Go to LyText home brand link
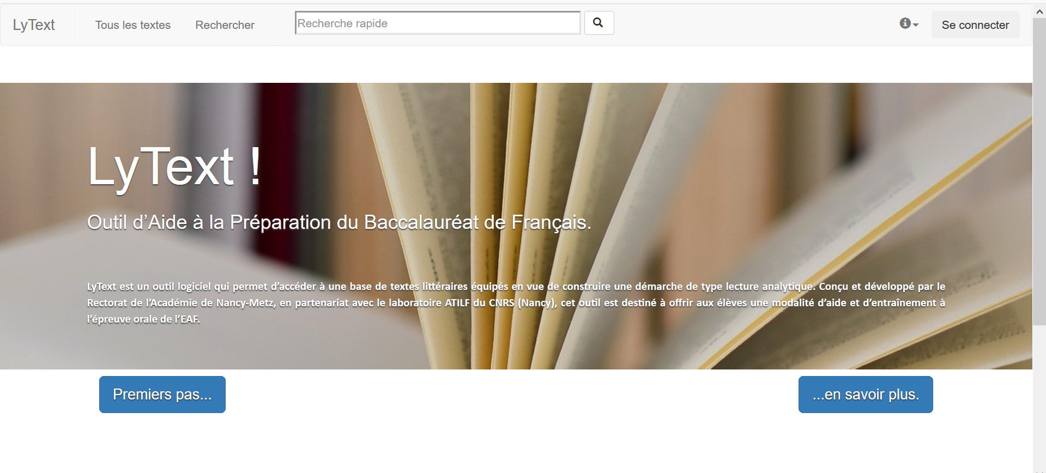 [34, 25]
